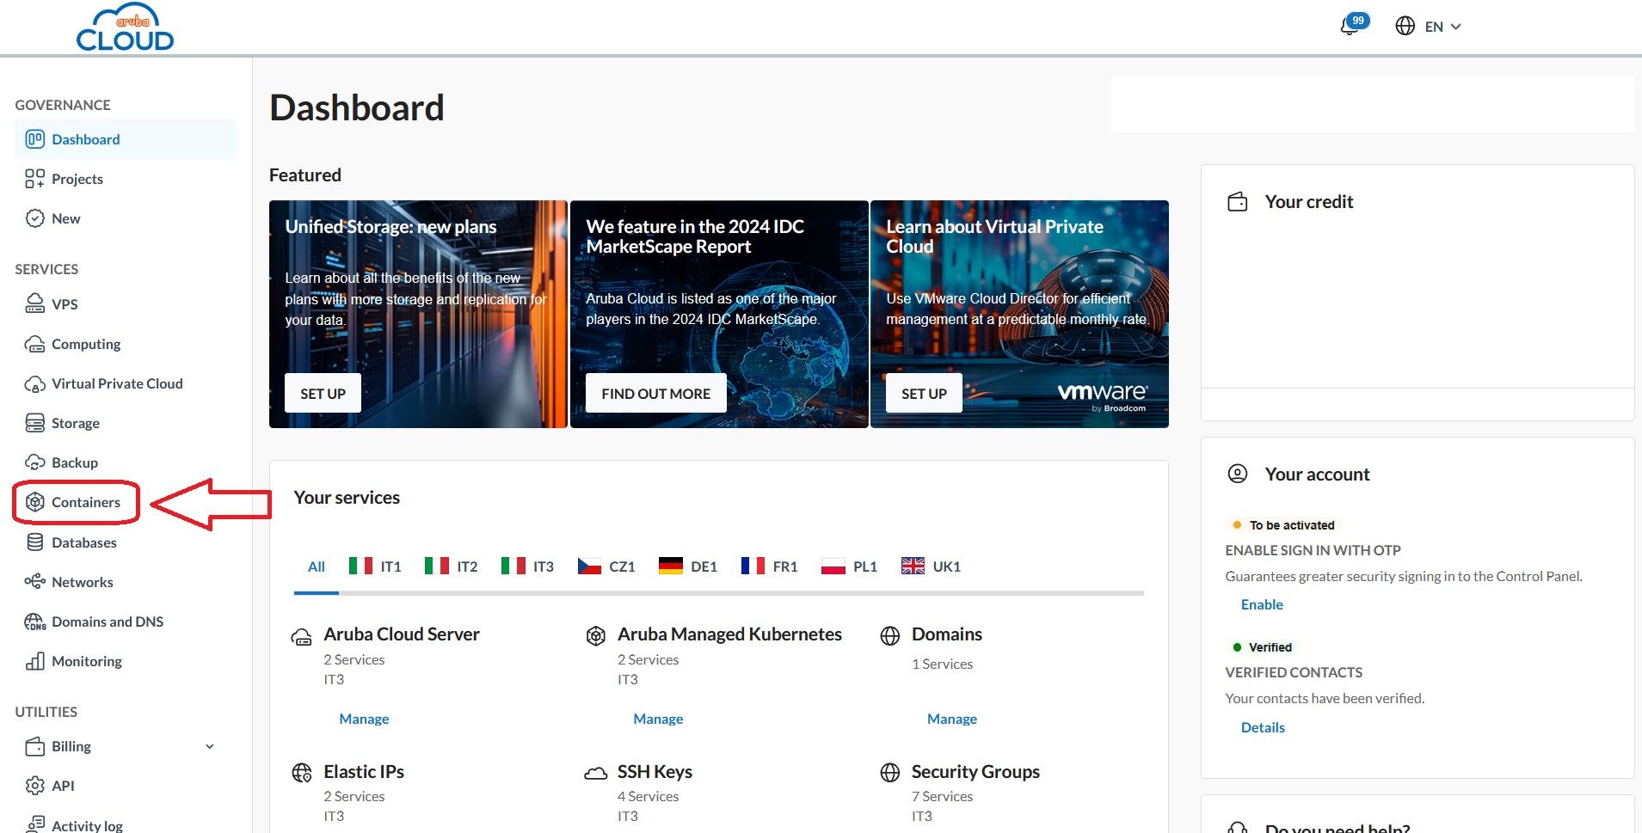Filter services by UK1 region
The height and width of the screenshot is (833, 1642).
[932, 567]
